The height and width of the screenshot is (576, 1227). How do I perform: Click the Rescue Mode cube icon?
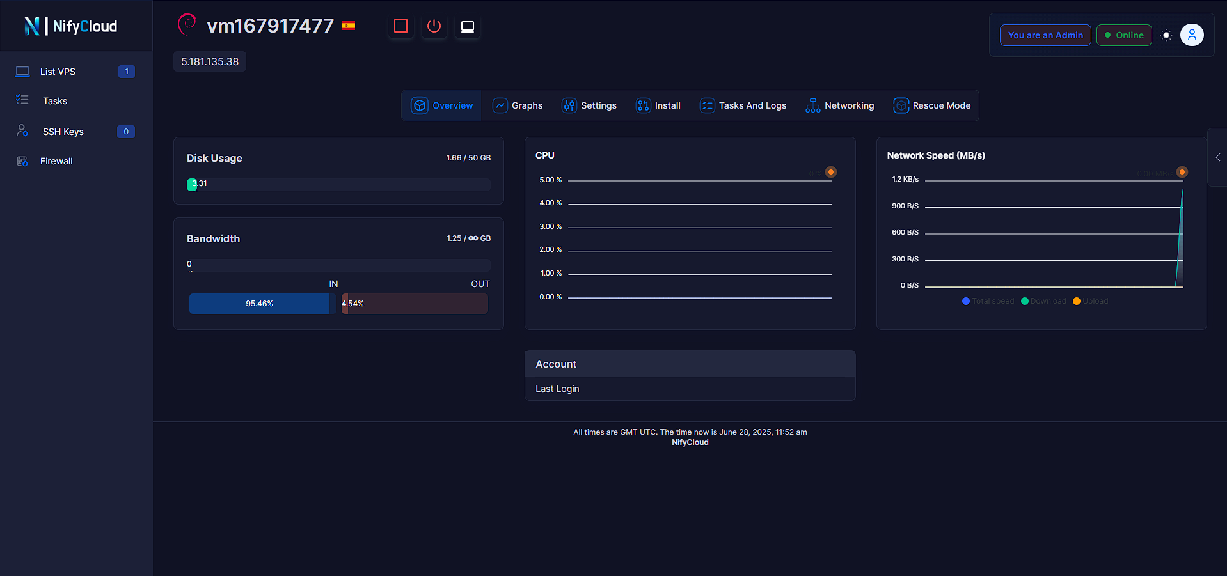pyautogui.click(x=901, y=105)
